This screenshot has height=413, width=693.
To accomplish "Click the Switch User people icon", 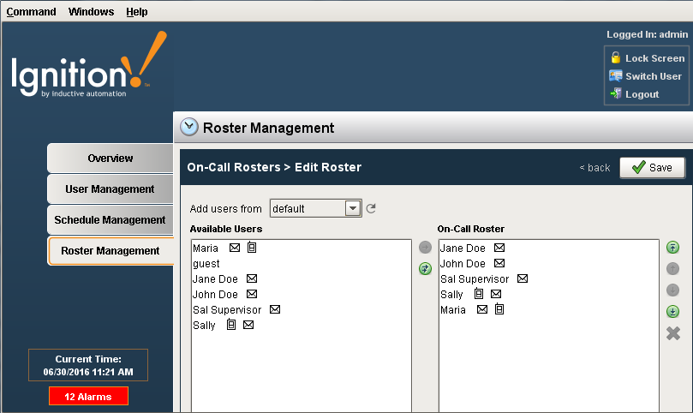I will [x=615, y=75].
